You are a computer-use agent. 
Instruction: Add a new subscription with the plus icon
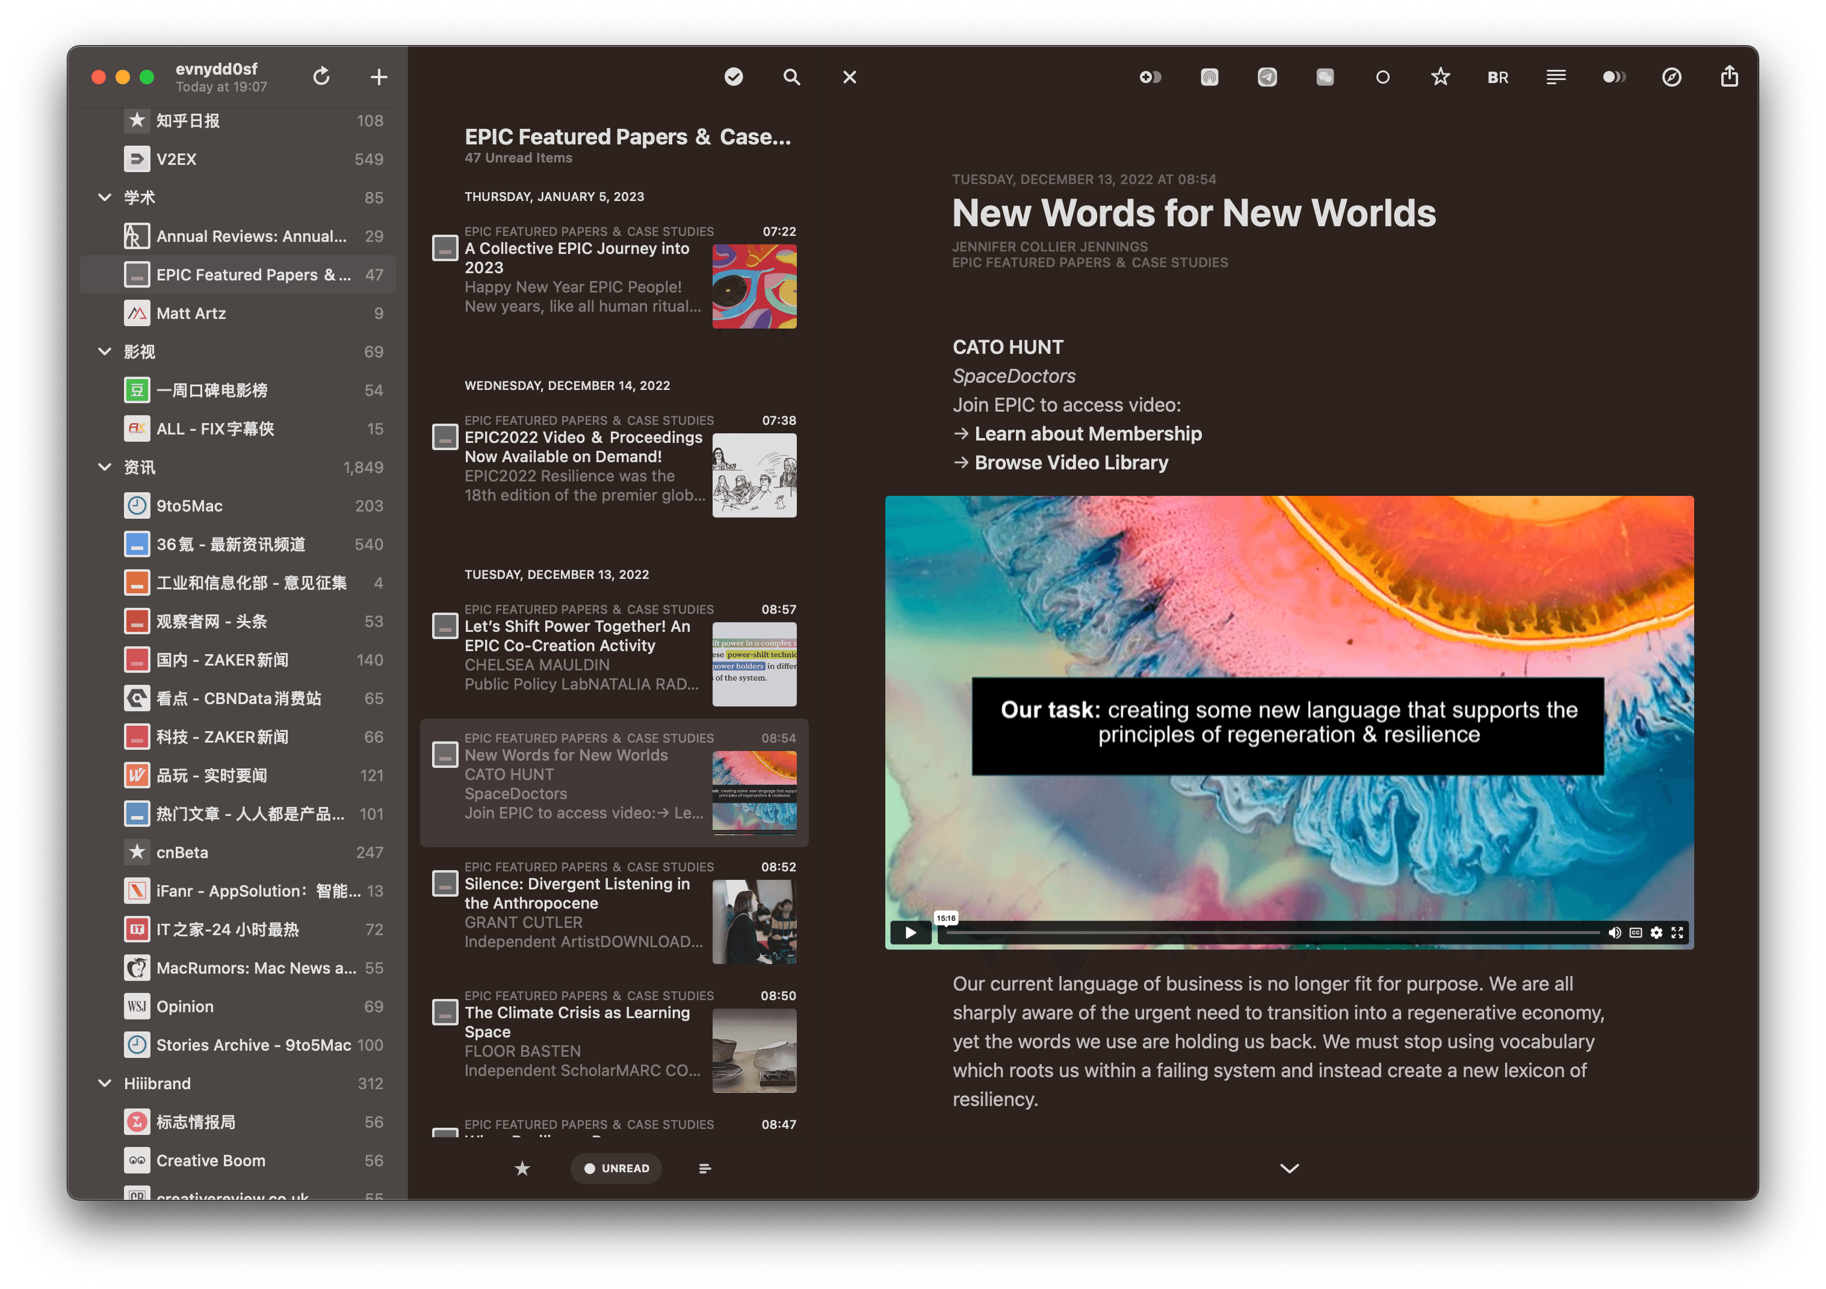click(x=379, y=76)
